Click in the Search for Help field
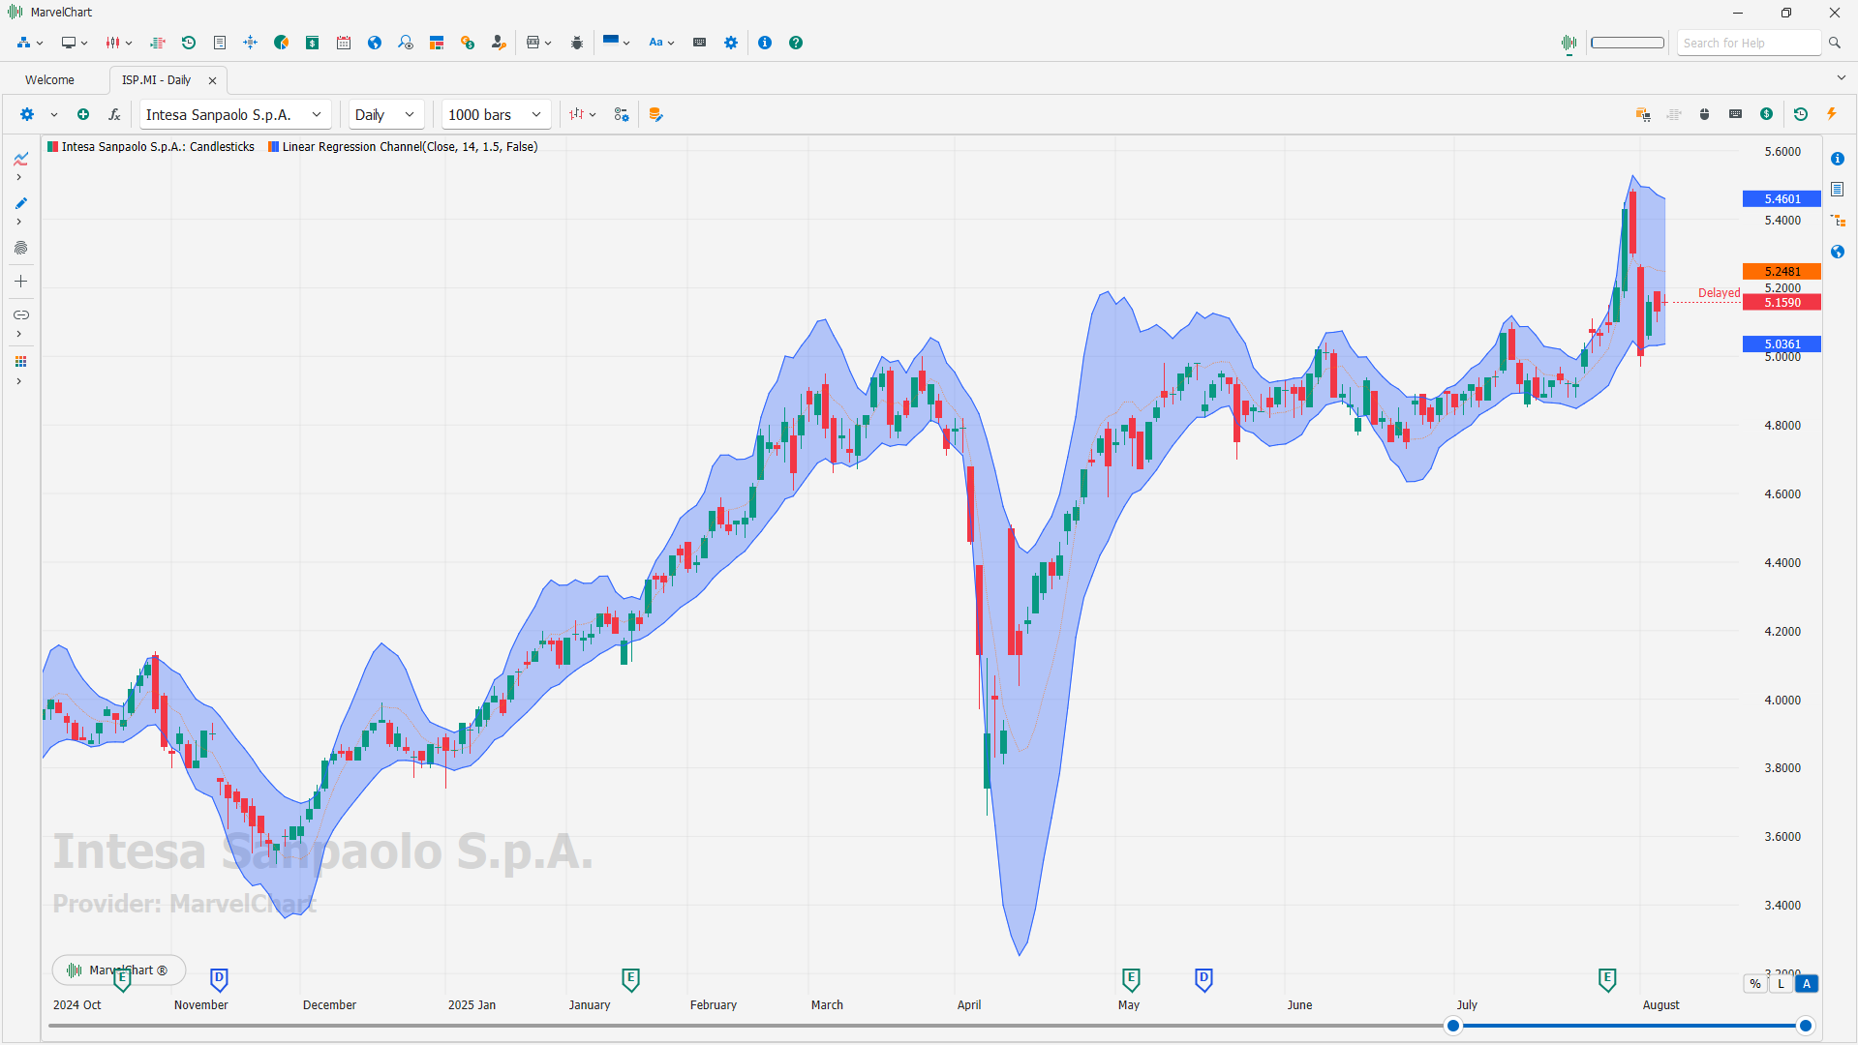The height and width of the screenshot is (1045, 1858). pos(1749,43)
